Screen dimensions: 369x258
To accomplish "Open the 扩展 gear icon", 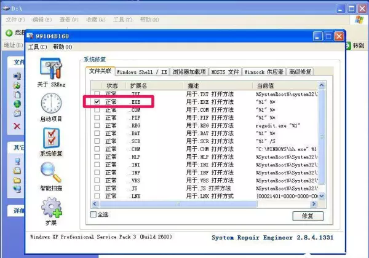I will [52, 207].
